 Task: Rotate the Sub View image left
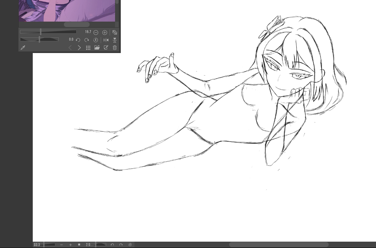(78, 40)
